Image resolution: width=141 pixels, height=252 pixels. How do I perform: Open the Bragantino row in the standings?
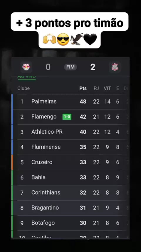[70, 208]
